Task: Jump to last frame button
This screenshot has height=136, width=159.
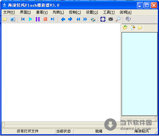Action: tap(52, 19)
